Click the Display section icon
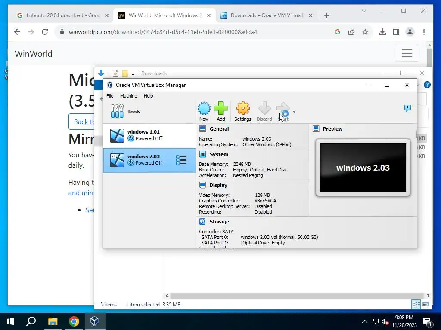441x330 pixels. [202, 185]
